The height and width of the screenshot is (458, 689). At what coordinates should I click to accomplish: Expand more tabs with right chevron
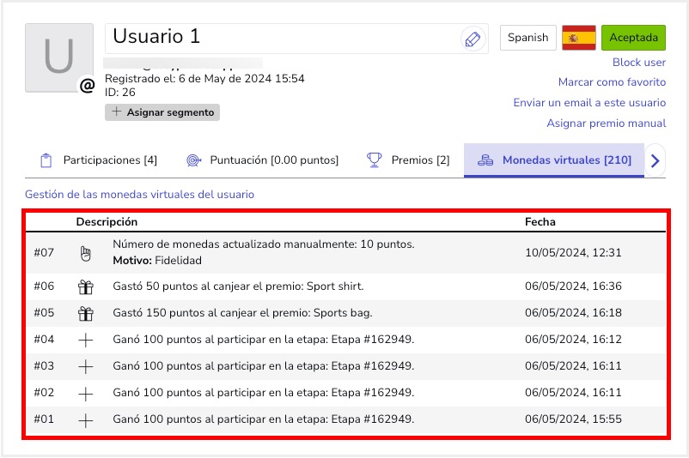[655, 160]
